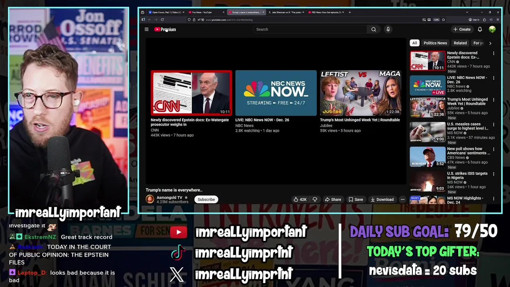Screen dimensions: 510x287
Task: Reload the page in browser toolbar
Action: (x=162, y=20)
